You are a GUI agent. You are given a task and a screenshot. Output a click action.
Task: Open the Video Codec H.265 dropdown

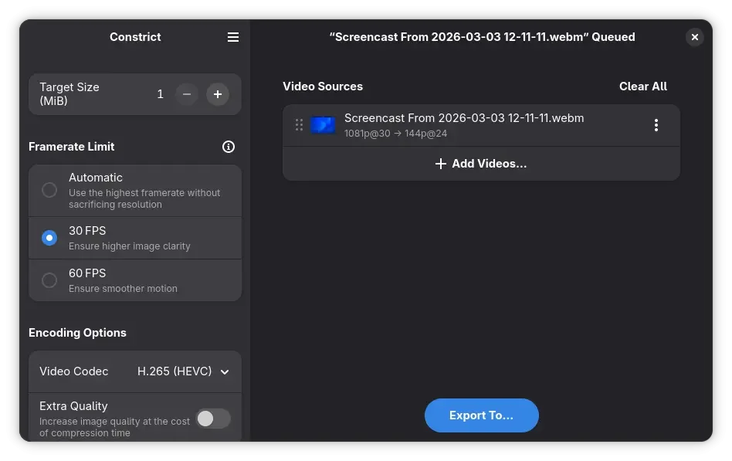(x=135, y=371)
